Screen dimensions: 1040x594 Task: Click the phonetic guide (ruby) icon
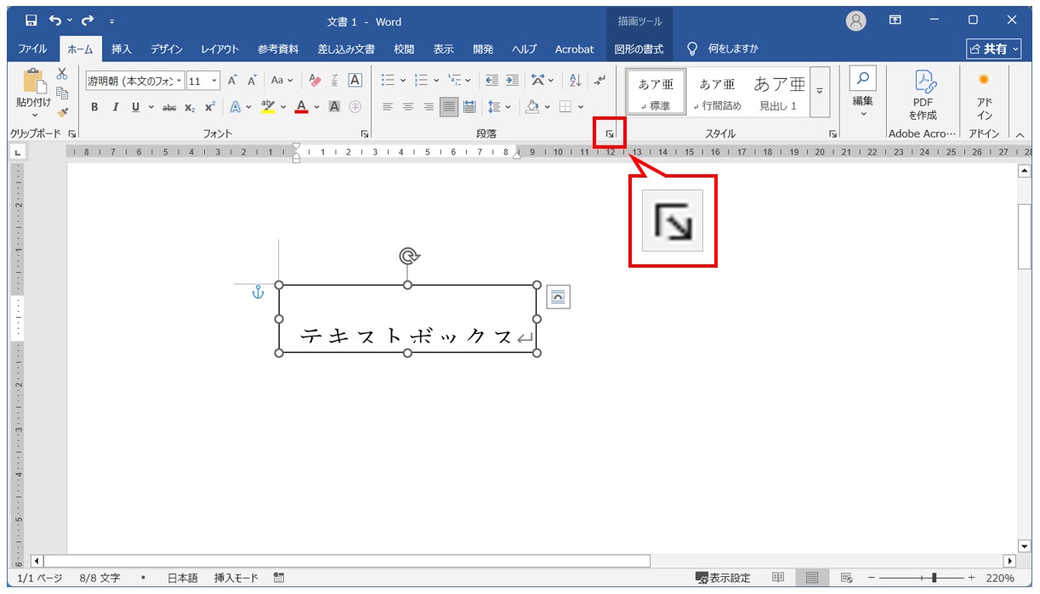pos(335,81)
